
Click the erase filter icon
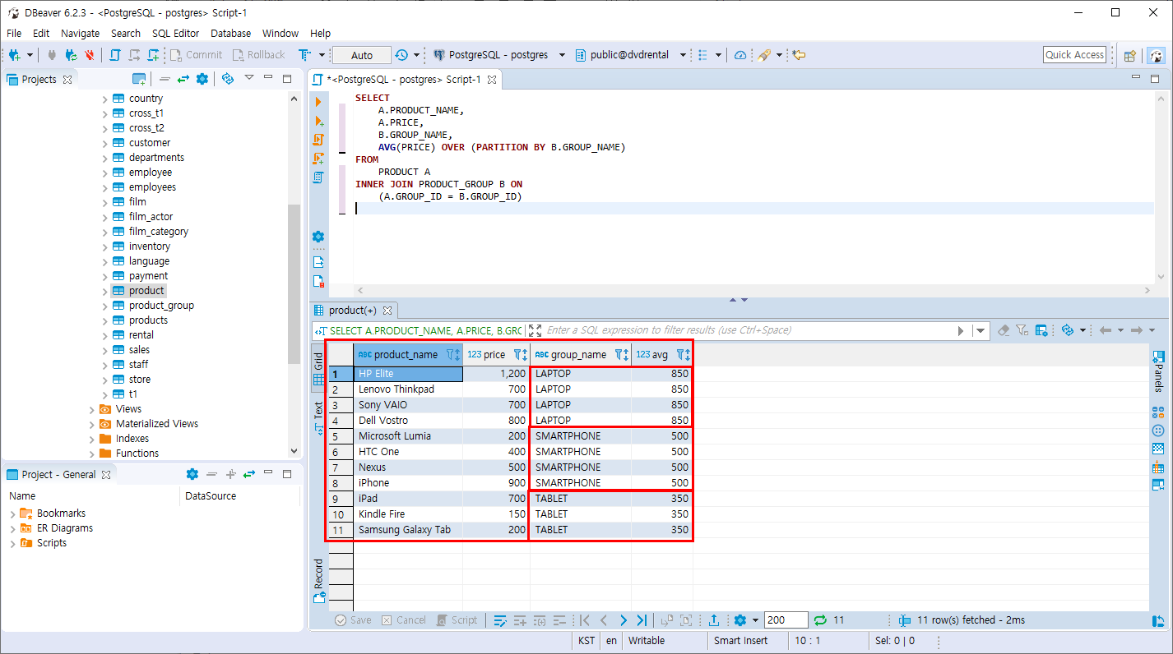(1004, 330)
